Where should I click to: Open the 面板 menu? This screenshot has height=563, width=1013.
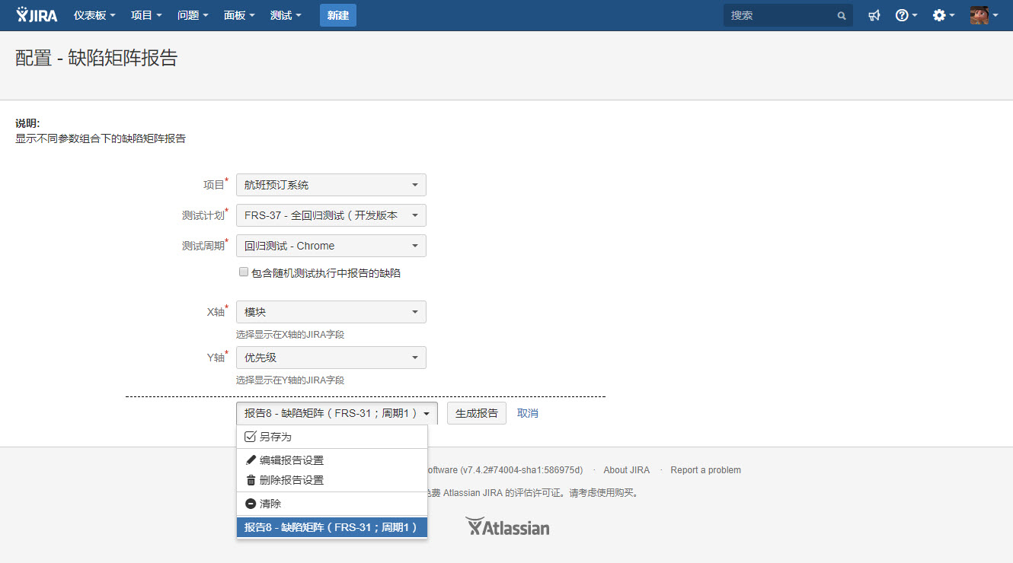click(239, 15)
